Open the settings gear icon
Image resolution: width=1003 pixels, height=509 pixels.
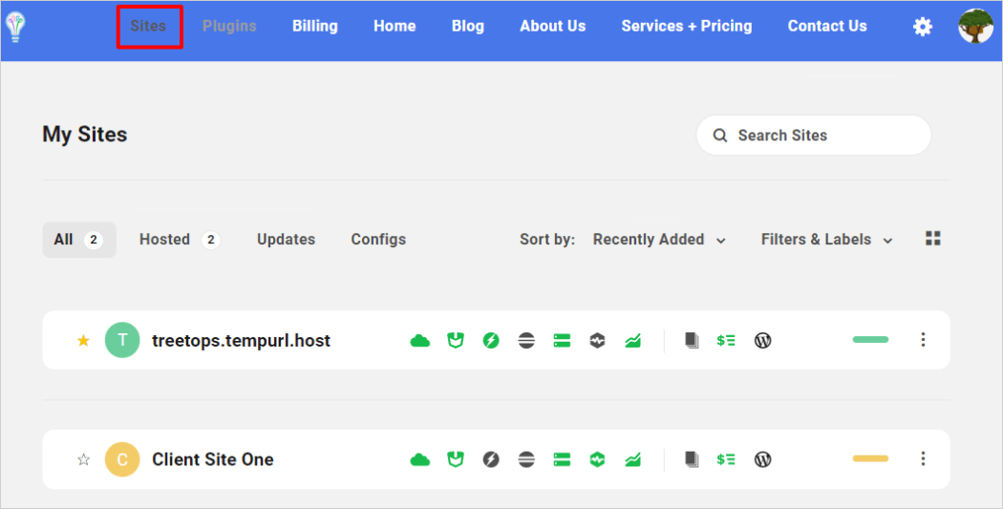pos(922,27)
